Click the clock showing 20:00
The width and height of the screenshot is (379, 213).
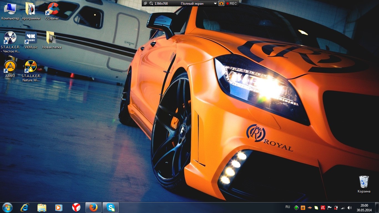pyautogui.click(x=364, y=207)
